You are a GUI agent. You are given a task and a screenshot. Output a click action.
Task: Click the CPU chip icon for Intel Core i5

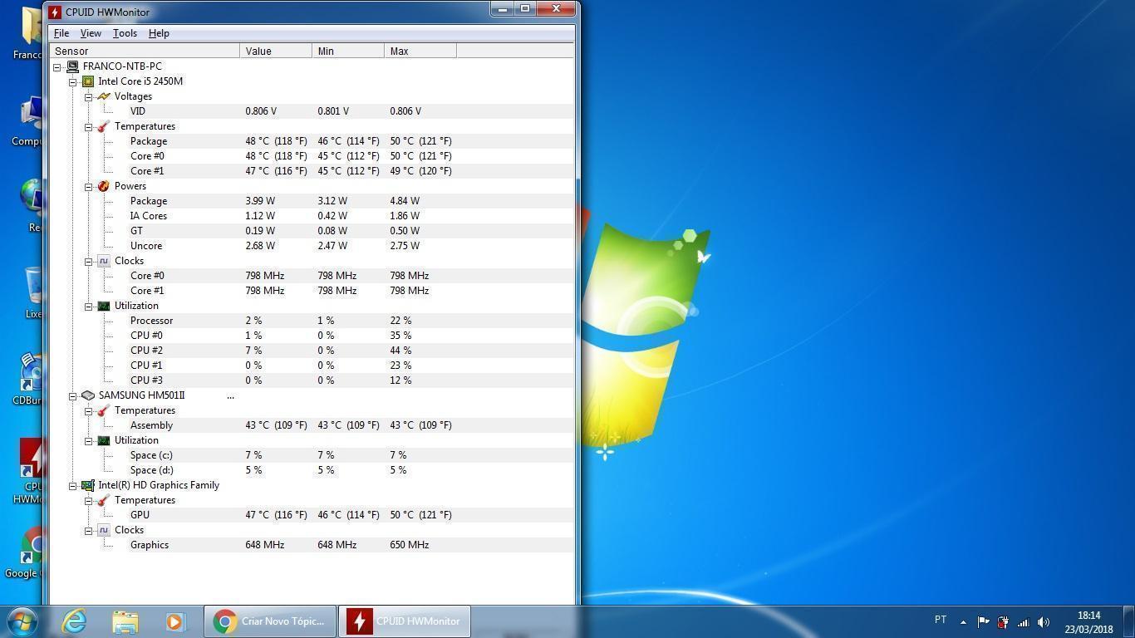[88, 81]
